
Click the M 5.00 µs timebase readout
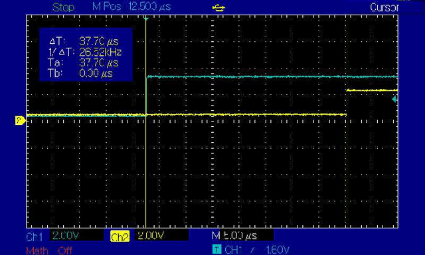[x=234, y=236]
